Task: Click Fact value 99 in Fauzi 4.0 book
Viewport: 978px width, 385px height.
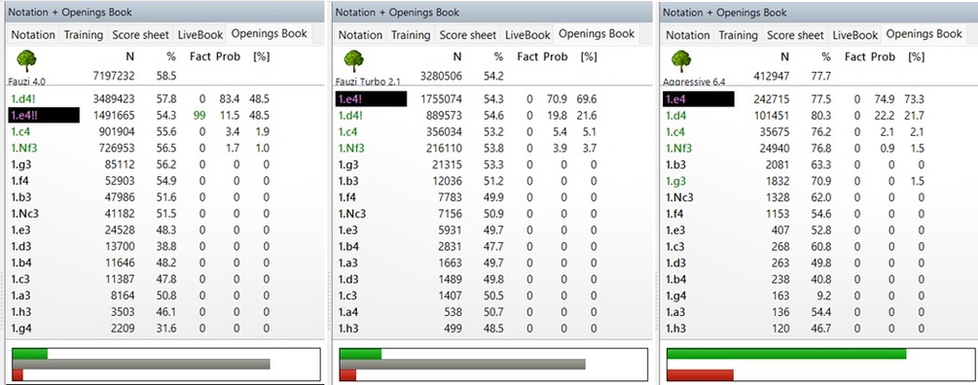Action: pos(199,116)
